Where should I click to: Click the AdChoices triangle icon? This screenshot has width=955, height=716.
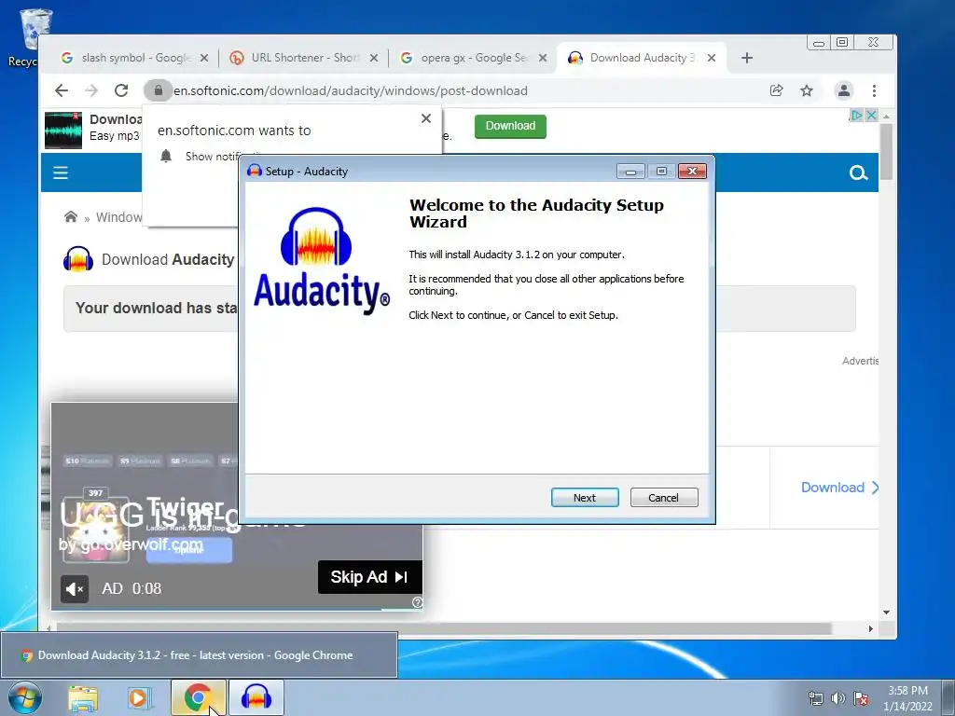click(856, 115)
